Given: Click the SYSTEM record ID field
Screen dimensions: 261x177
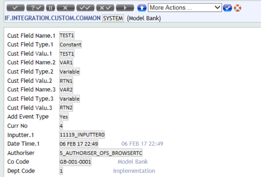Looking at the screenshot, I should click(113, 18).
